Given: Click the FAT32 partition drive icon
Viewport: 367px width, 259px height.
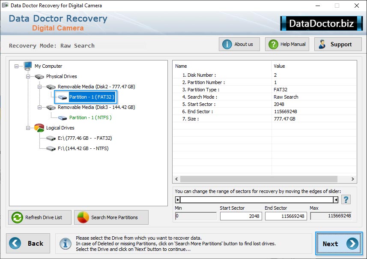Looking at the screenshot, I should tap(63, 97).
